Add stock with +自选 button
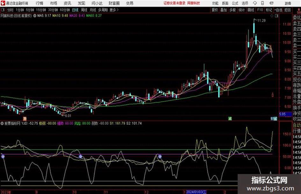This screenshot has width=301, height=194. tap(278, 10)
